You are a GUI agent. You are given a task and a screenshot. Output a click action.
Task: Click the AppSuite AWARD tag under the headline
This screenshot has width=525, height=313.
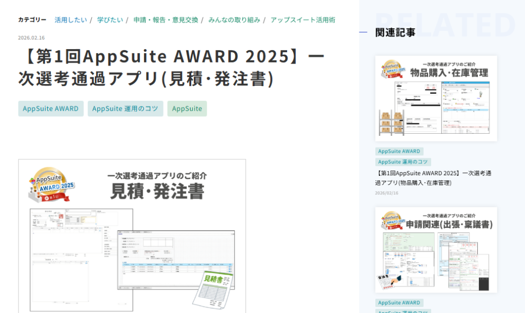[x=51, y=109]
